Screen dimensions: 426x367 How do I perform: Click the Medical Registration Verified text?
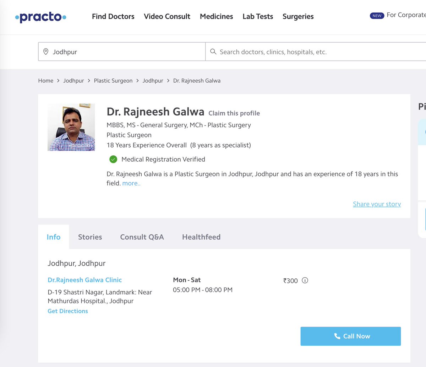tap(163, 159)
